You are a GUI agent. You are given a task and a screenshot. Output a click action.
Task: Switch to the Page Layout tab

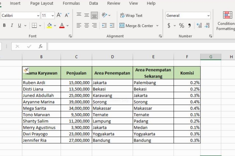pos(42,4)
